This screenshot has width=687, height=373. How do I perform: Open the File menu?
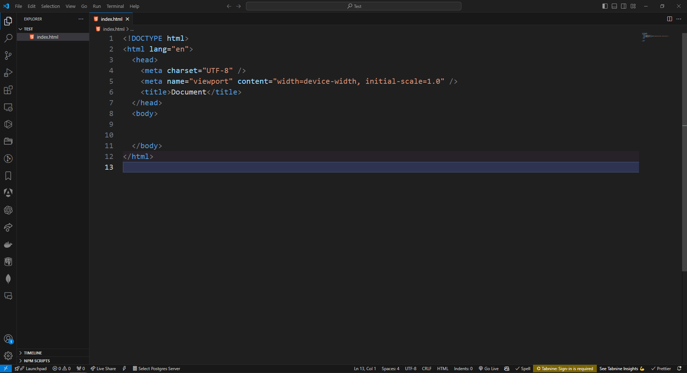coord(19,6)
